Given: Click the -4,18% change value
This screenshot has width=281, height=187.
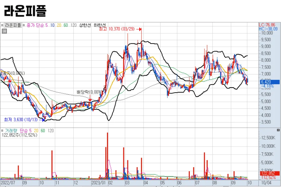Looking at the screenshot, I should pyautogui.click(x=267, y=86).
